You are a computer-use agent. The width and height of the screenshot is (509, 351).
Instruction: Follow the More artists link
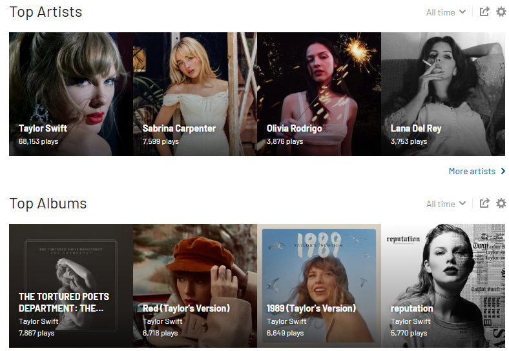(x=477, y=171)
